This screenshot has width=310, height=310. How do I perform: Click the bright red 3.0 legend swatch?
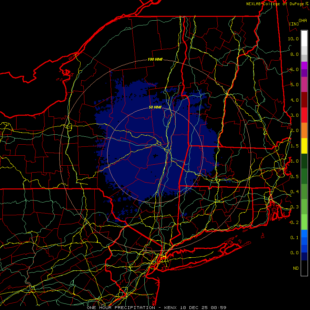coord(304,115)
